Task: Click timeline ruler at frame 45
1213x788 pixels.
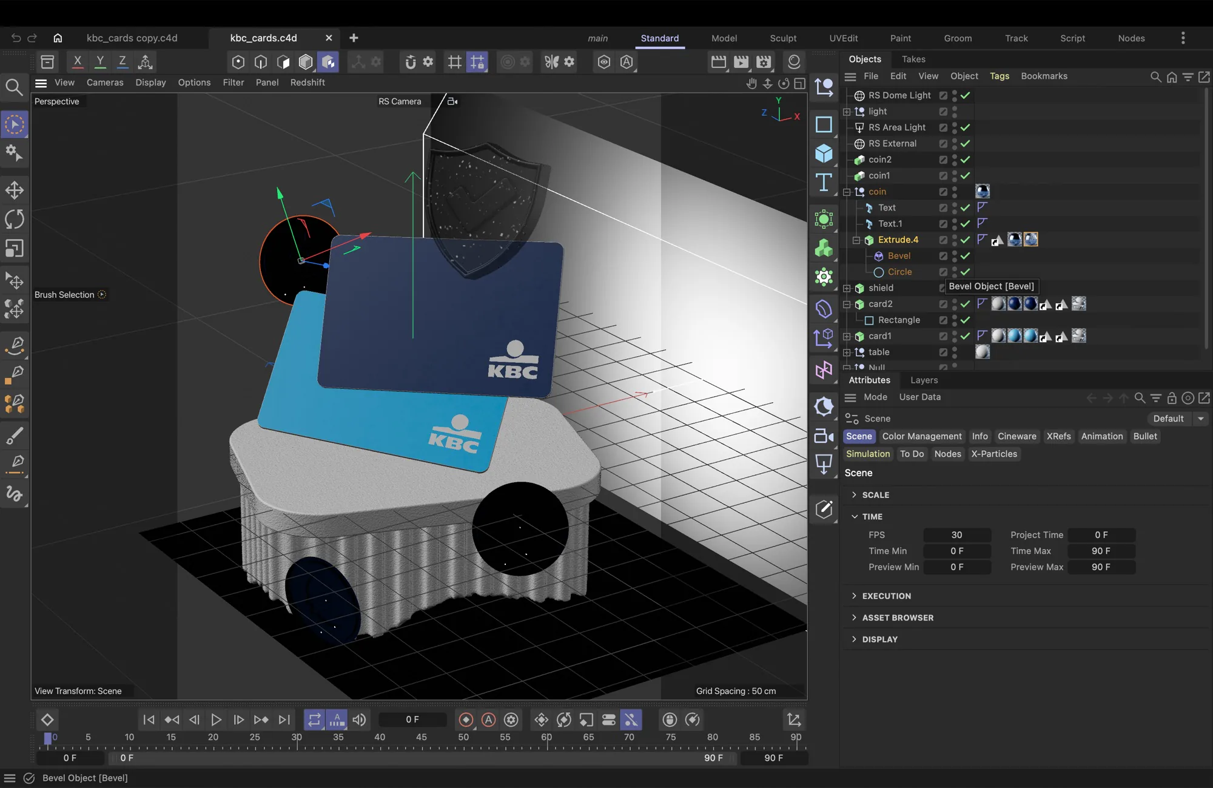Action: tap(421, 738)
